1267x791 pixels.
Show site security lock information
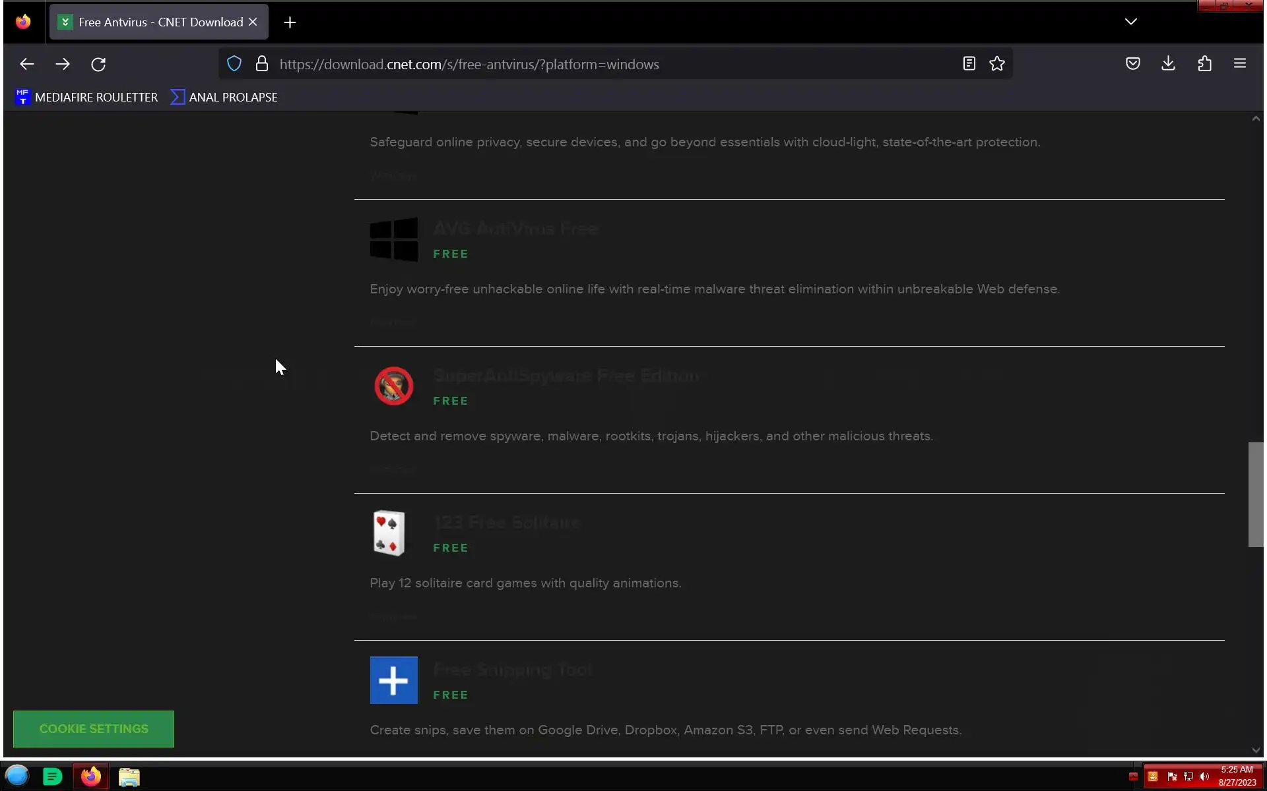262,64
